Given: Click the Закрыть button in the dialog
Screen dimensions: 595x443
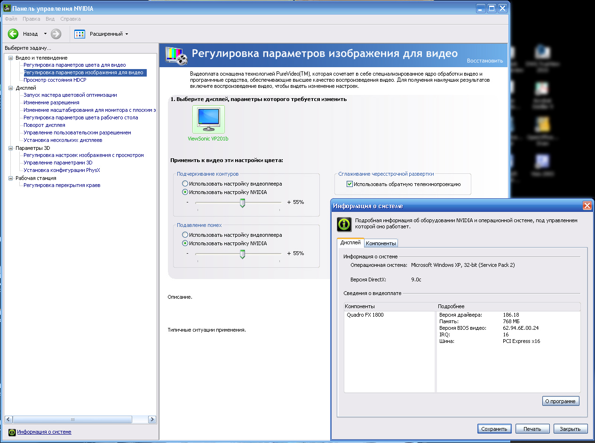Looking at the screenshot, I should pos(571,429).
